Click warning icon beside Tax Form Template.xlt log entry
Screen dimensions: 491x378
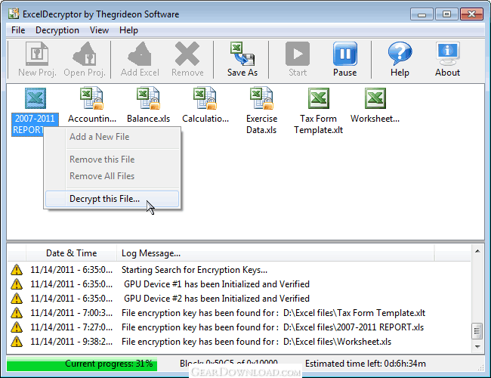click(x=17, y=313)
